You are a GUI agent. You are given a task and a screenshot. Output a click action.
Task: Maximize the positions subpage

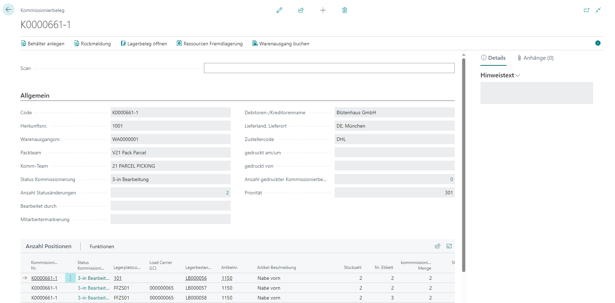click(449, 246)
